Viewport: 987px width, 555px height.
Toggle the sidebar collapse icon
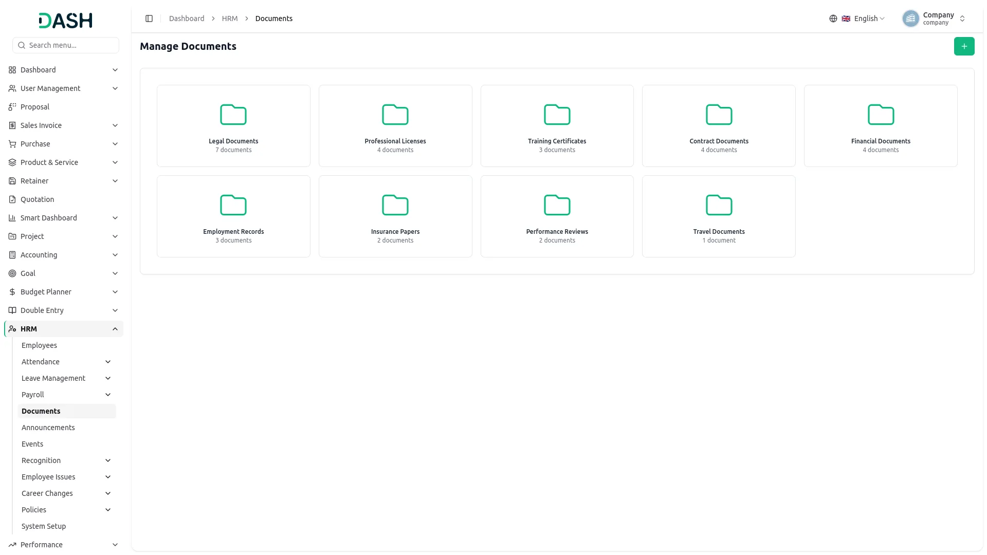(149, 18)
